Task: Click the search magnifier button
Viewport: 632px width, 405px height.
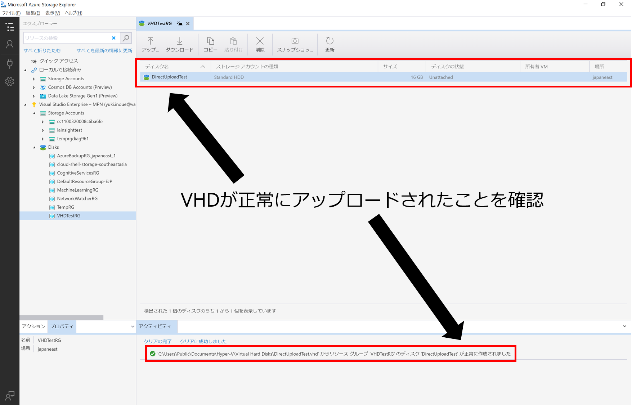Action: point(126,38)
